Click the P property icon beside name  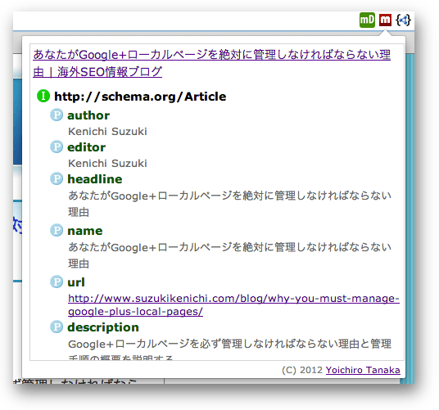coord(57,230)
